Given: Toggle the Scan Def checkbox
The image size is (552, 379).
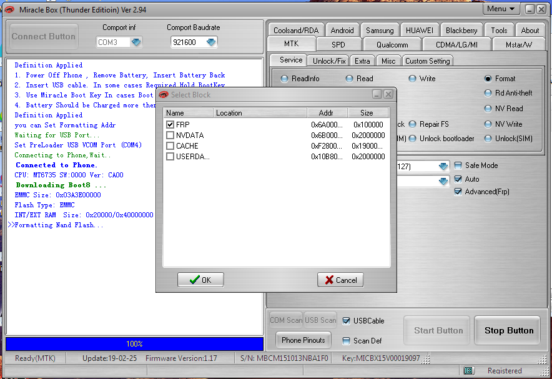Looking at the screenshot, I should [x=346, y=341].
